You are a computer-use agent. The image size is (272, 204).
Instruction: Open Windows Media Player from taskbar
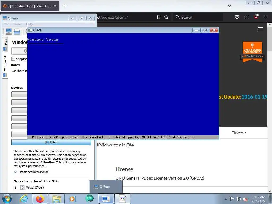[x=72, y=199]
